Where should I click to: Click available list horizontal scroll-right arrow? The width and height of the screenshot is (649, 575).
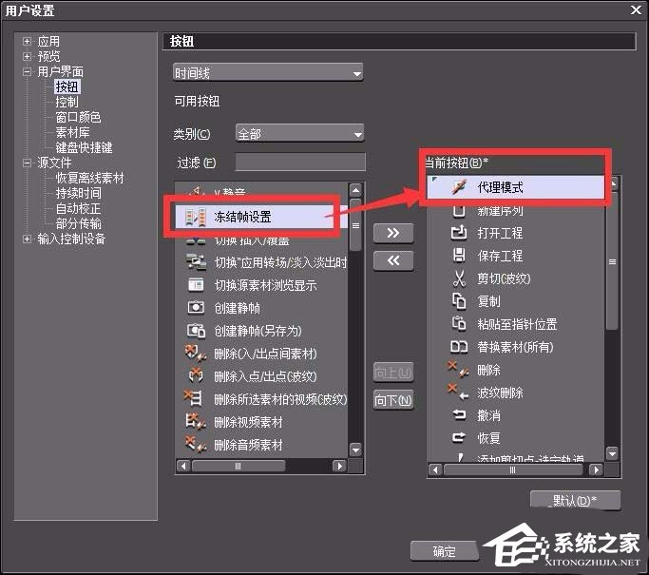click(339, 466)
